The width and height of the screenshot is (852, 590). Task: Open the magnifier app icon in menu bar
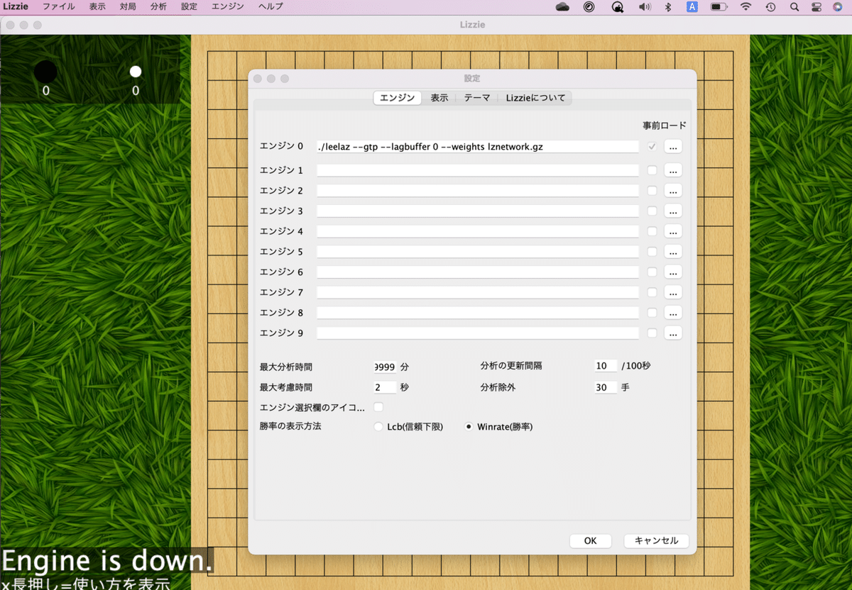coord(618,7)
